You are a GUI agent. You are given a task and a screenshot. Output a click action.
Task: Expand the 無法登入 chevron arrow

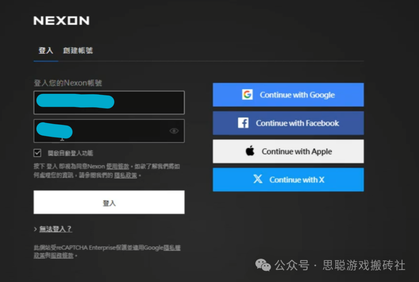click(x=35, y=229)
